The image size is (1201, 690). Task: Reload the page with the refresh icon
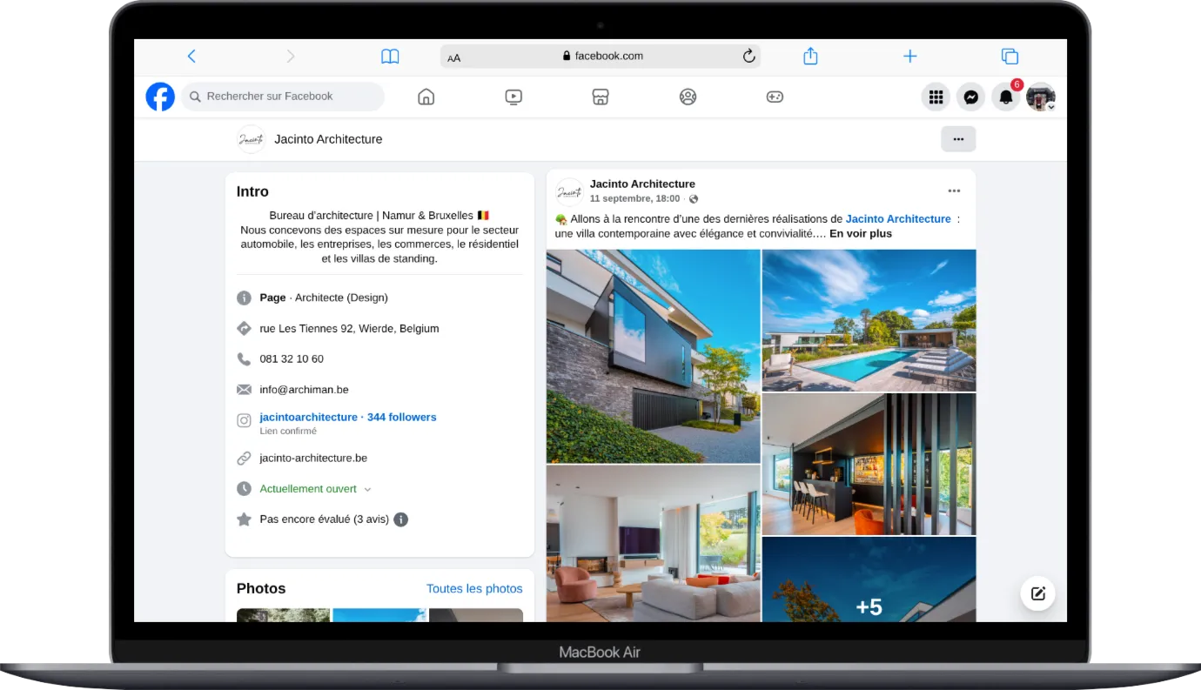click(x=748, y=56)
